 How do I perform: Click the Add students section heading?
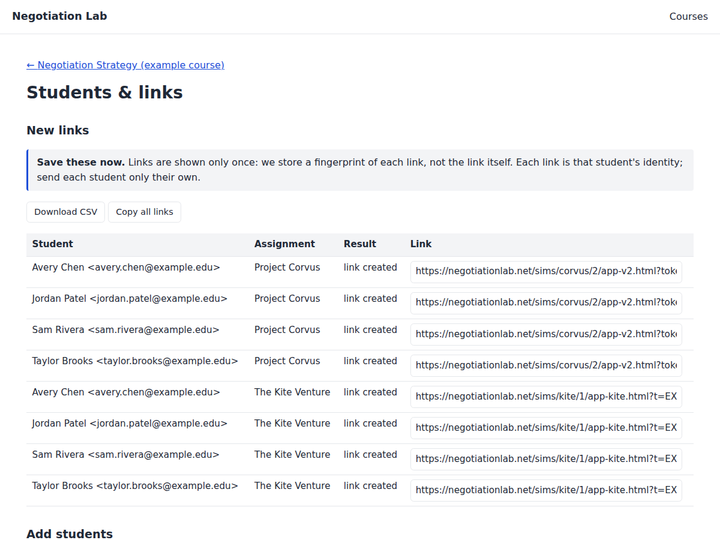tap(70, 534)
